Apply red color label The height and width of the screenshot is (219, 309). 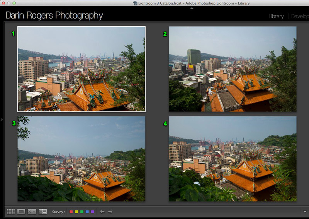click(71, 212)
